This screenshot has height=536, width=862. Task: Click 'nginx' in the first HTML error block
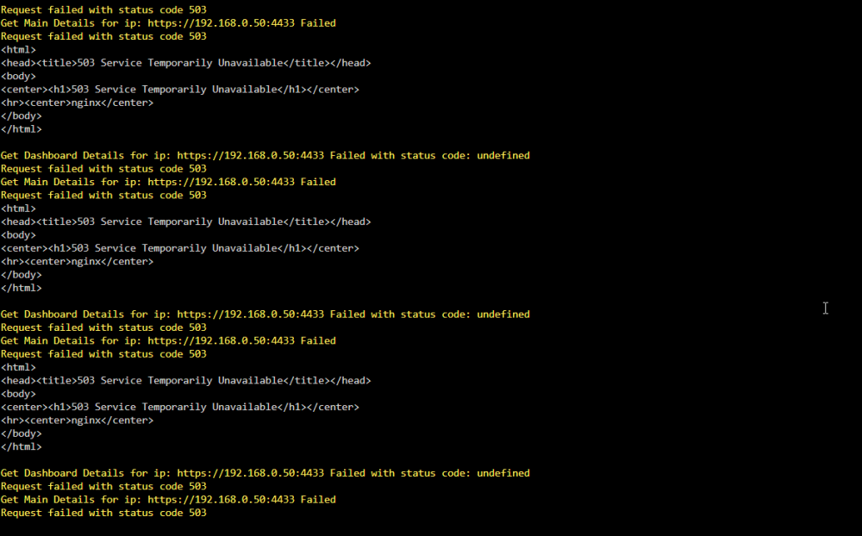86,103
